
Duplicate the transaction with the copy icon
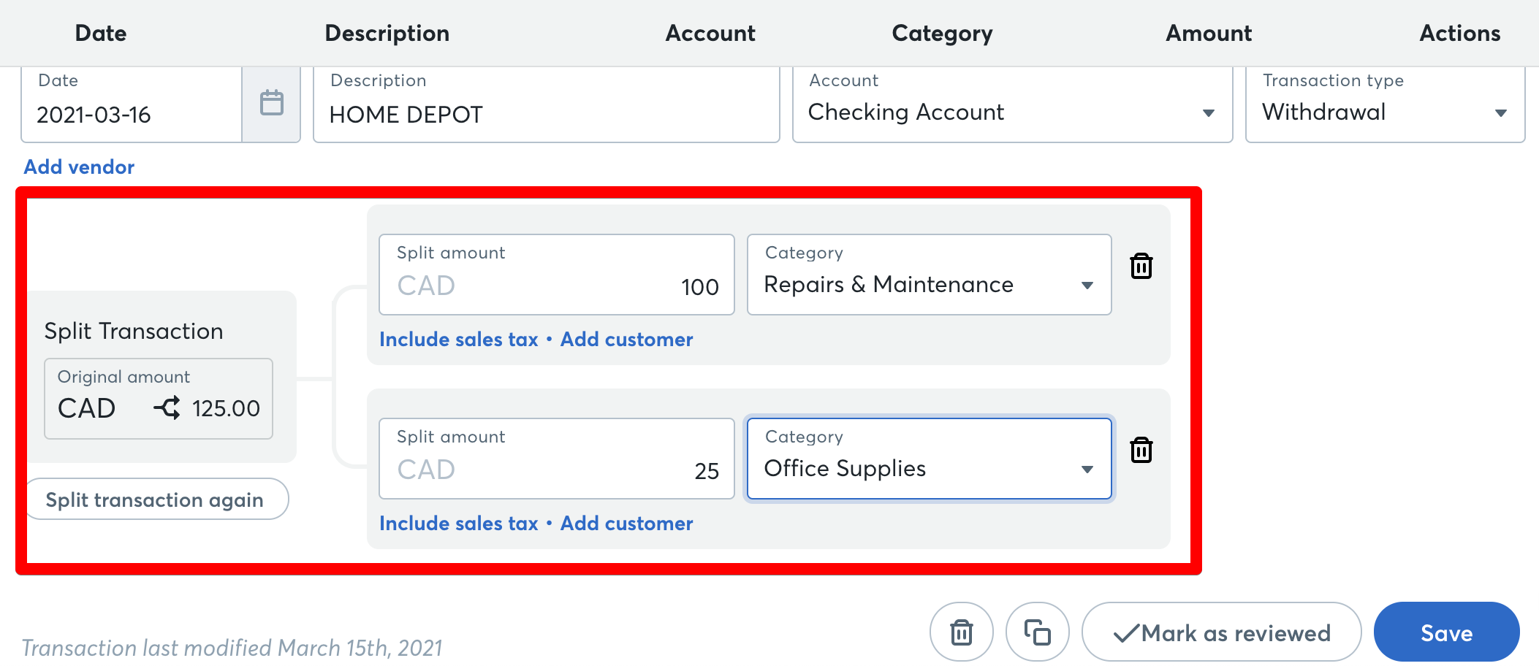[1037, 631]
